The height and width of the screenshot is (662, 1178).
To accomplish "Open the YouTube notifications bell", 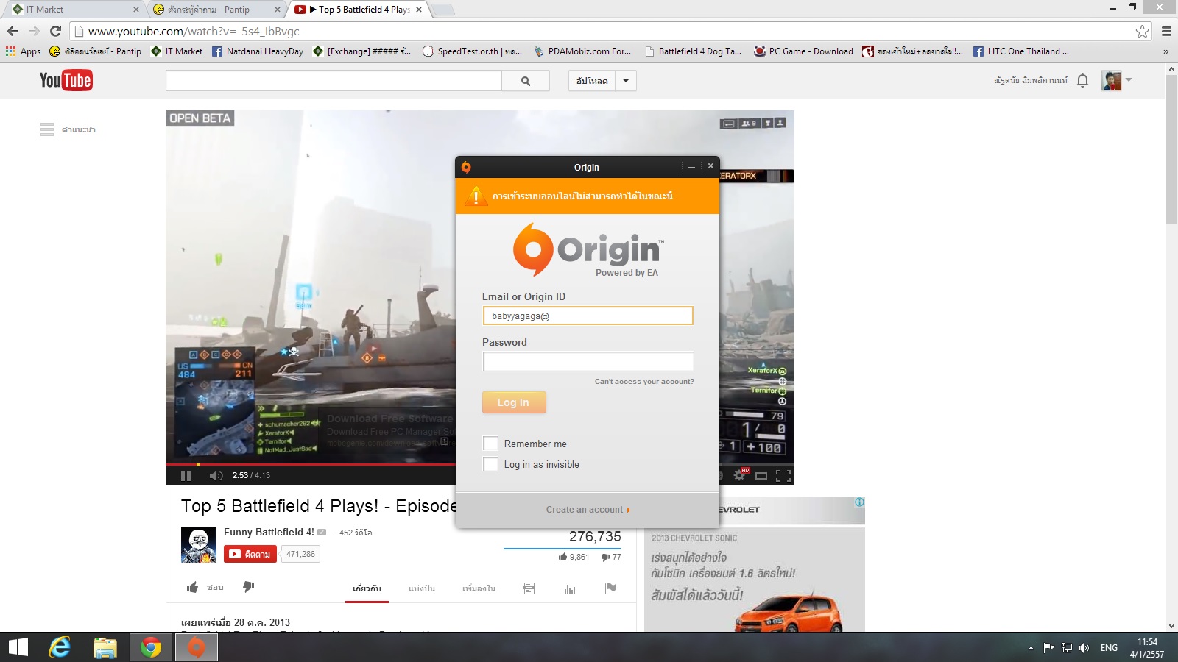I will coord(1082,80).
